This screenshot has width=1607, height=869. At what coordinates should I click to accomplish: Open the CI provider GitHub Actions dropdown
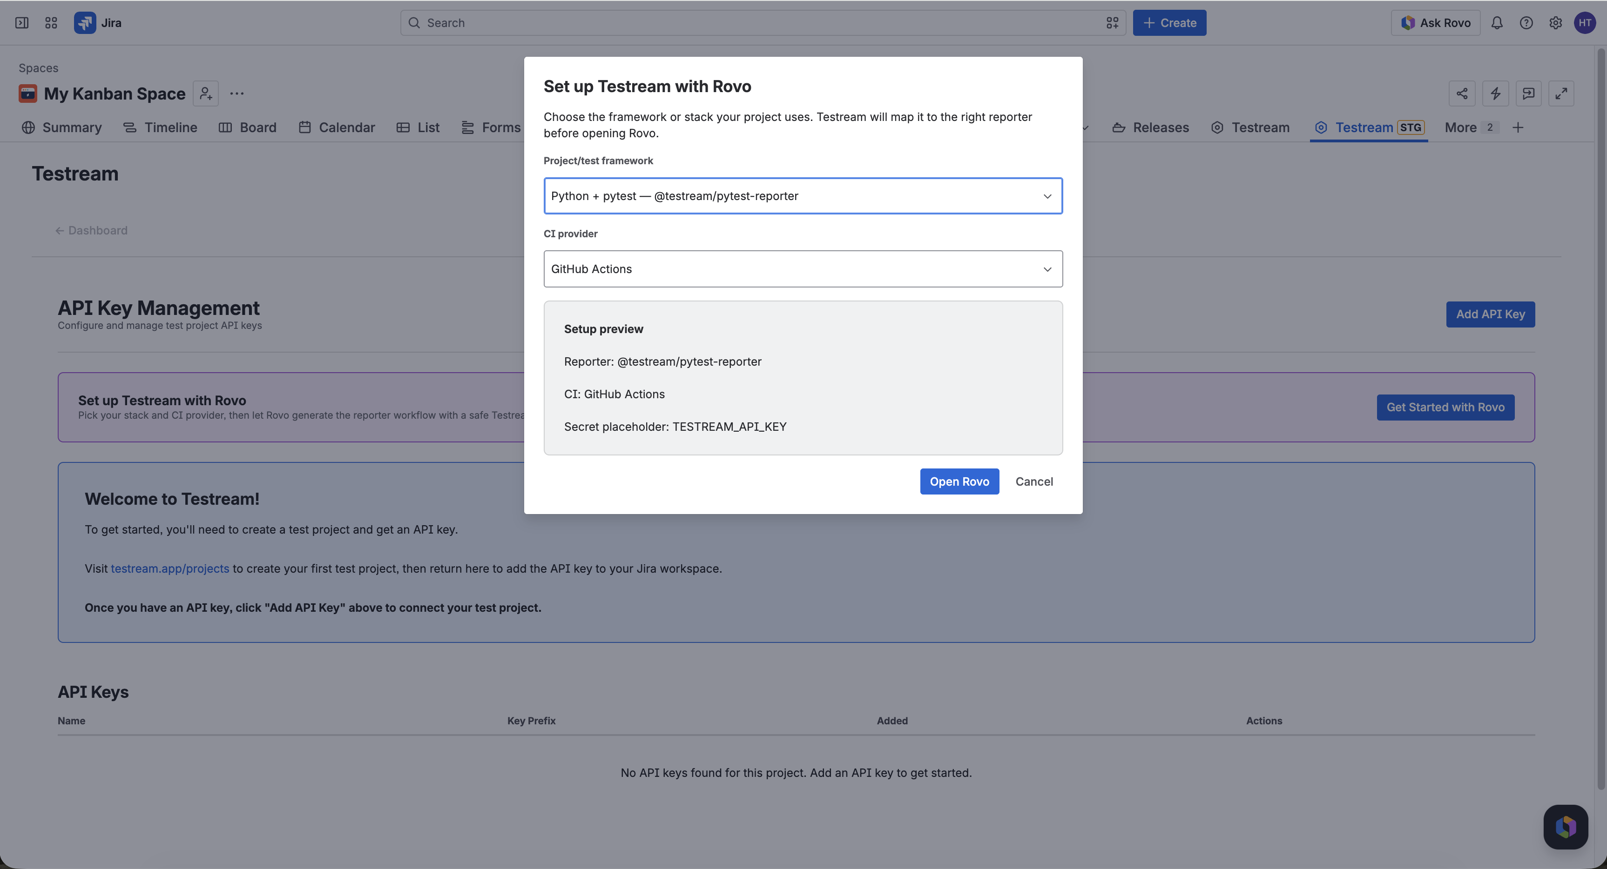[803, 269]
